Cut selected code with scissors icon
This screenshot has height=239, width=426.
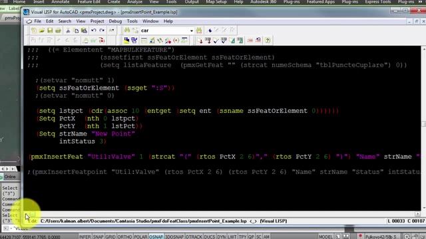[x=68, y=31]
